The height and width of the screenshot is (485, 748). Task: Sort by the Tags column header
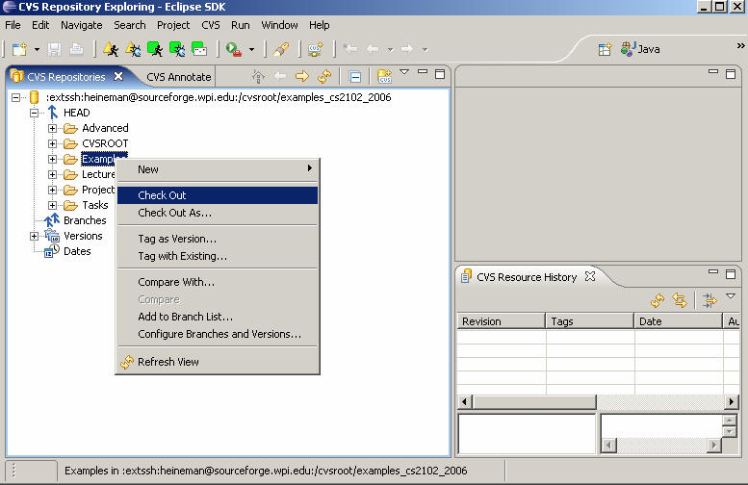click(x=589, y=321)
